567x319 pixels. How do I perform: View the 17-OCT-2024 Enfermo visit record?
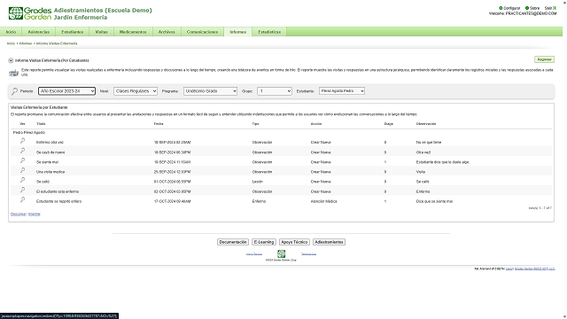point(22,199)
